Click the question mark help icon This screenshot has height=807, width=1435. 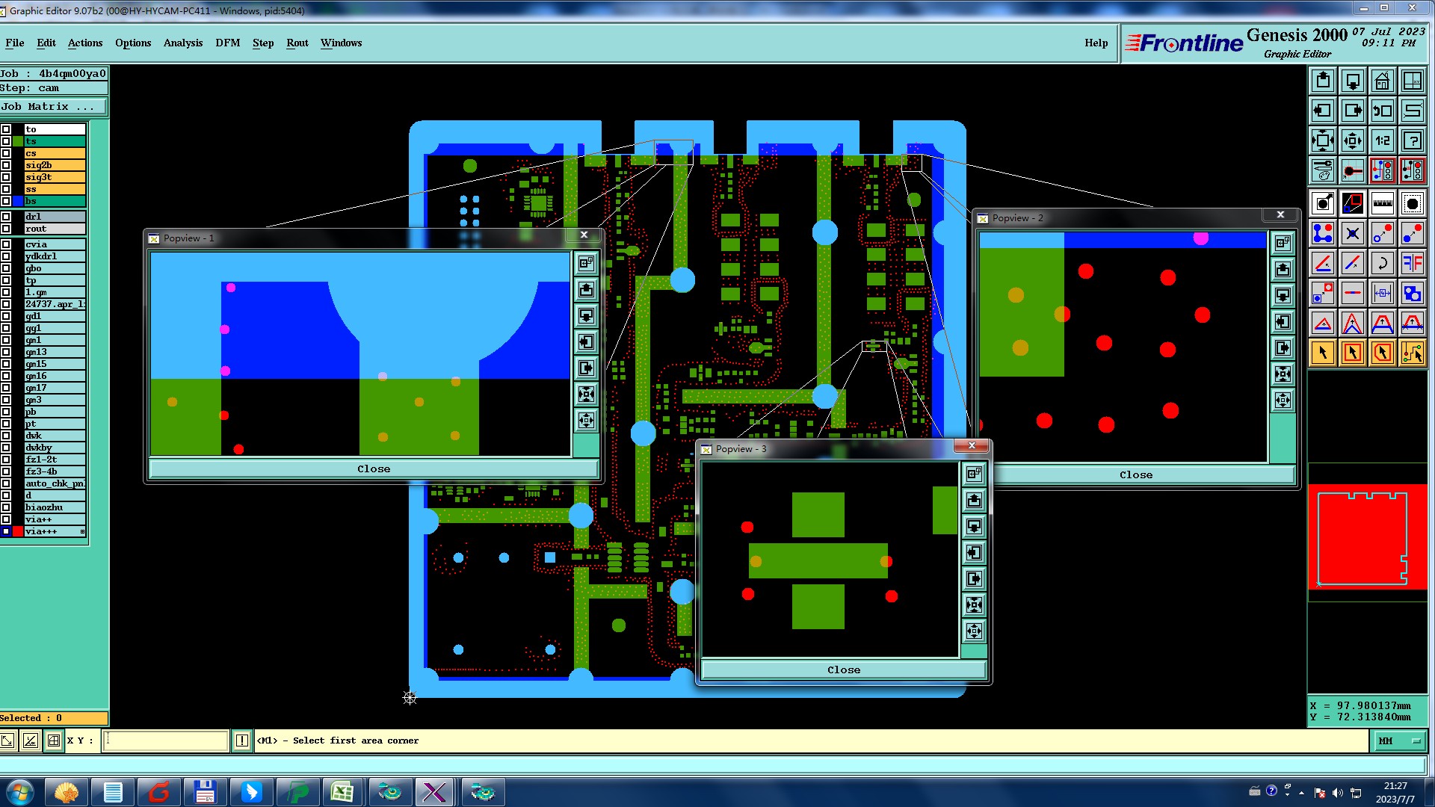click(1412, 140)
